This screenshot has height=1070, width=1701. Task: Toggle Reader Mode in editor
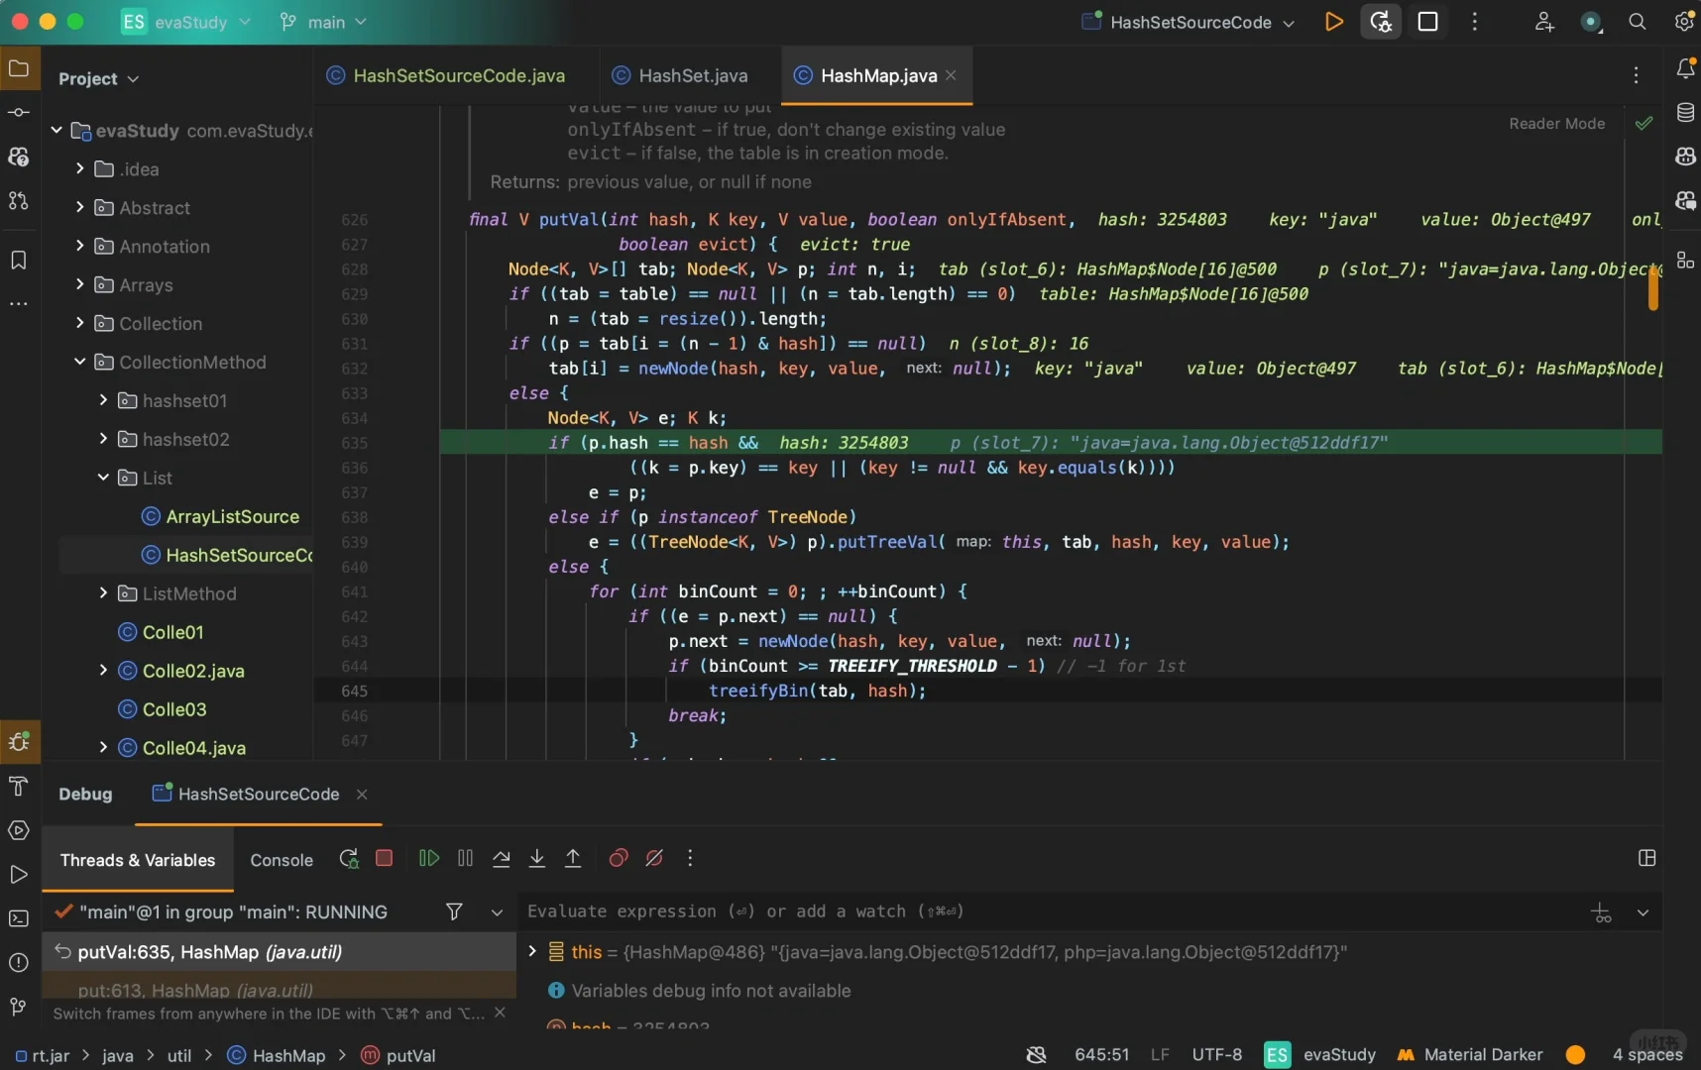point(1556,124)
